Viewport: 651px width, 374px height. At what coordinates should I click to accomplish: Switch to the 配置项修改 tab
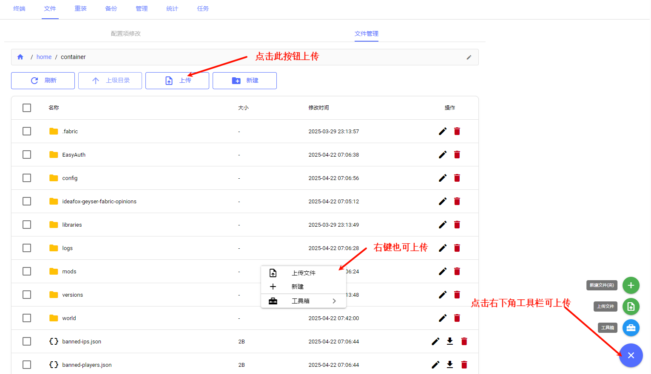click(x=126, y=34)
